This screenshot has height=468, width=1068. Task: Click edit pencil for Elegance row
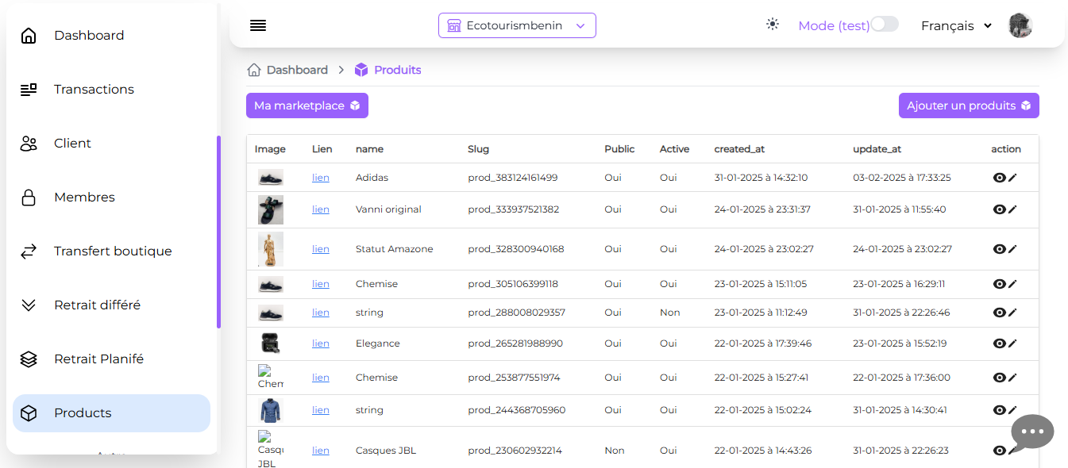[1012, 343]
